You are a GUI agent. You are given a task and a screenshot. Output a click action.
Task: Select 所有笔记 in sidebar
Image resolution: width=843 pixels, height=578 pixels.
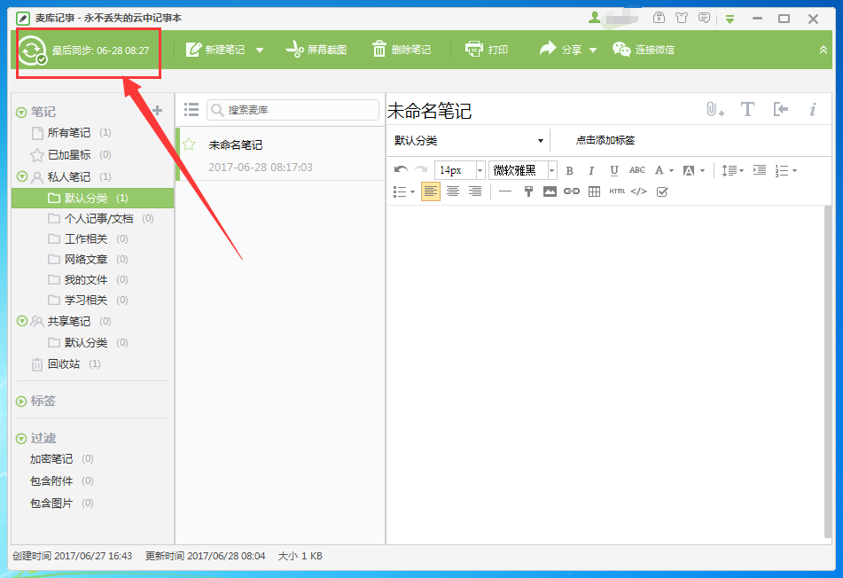click(x=71, y=133)
